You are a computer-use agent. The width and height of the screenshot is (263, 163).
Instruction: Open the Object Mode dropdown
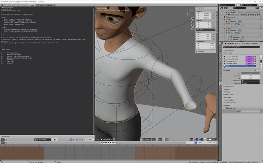[106, 139]
